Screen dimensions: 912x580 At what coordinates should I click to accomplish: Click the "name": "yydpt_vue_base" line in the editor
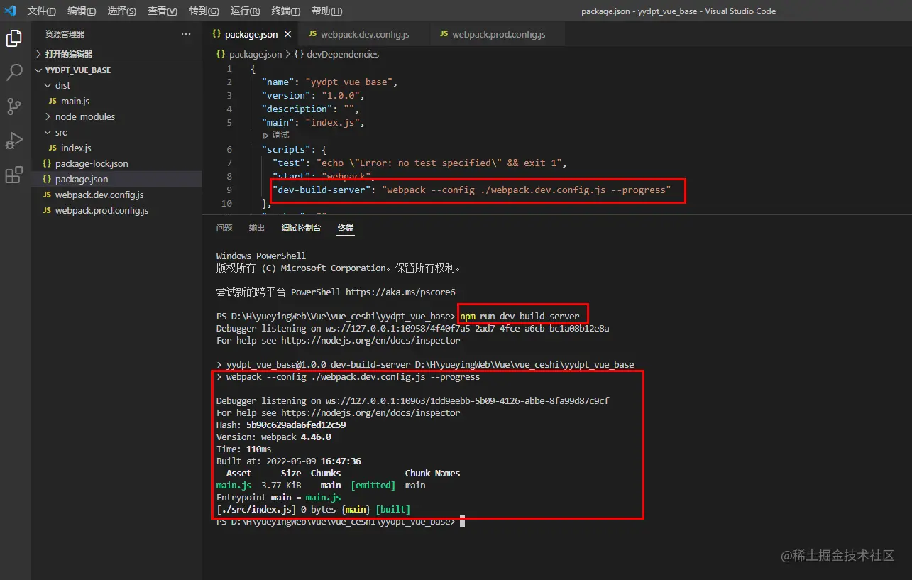coord(329,82)
